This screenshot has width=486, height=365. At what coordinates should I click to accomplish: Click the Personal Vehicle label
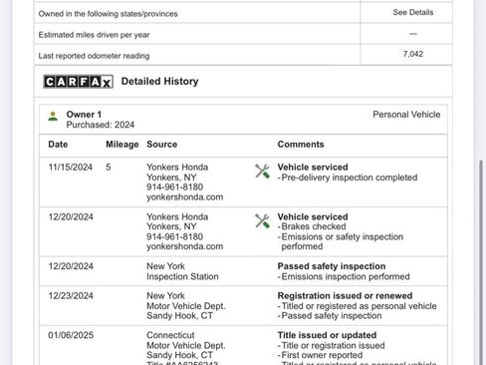(x=406, y=115)
